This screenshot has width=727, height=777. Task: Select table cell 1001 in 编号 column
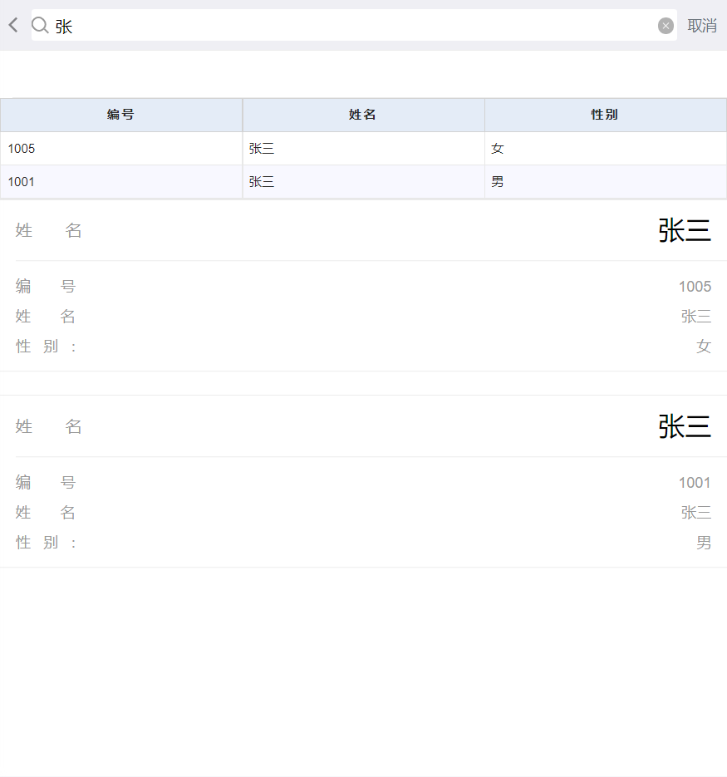coord(22,182)
